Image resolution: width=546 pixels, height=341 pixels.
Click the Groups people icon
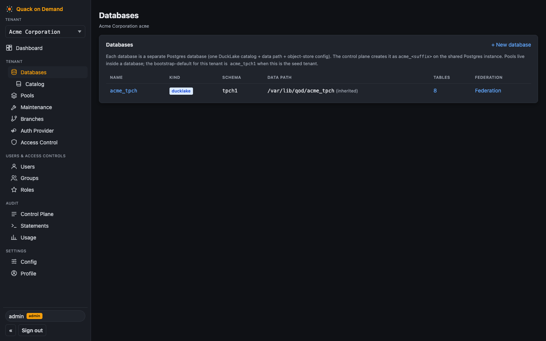tap(14, 178)
